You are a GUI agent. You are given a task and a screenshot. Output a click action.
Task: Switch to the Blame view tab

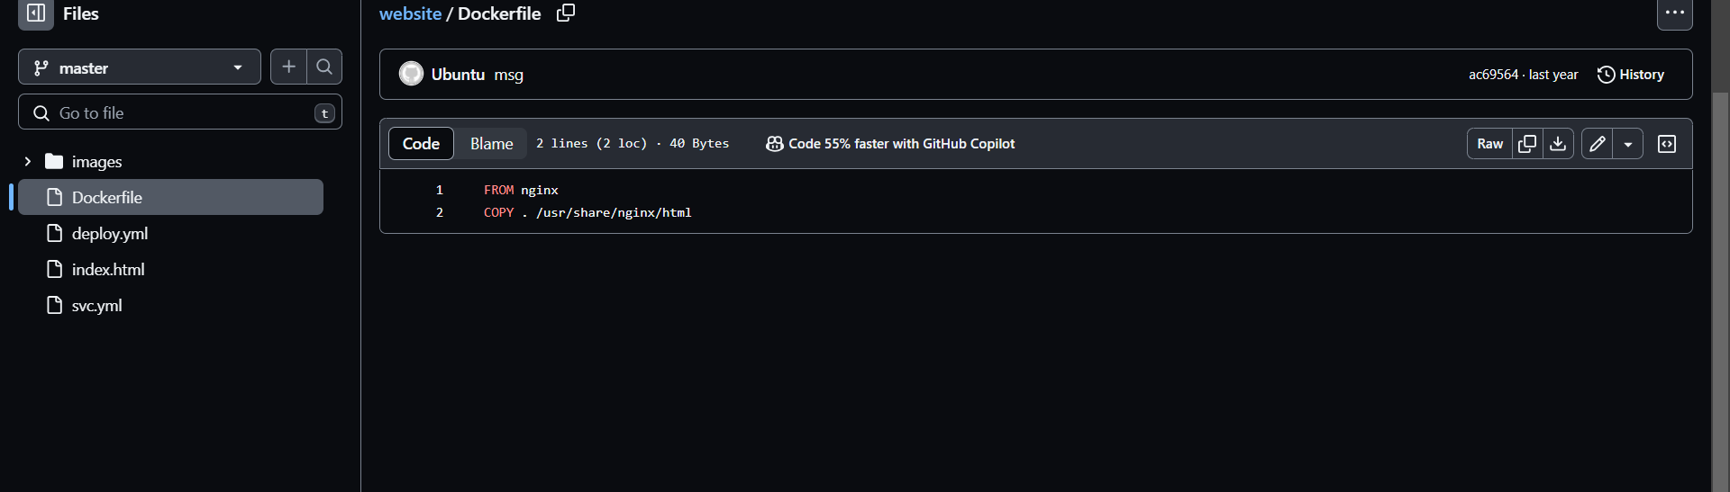click(491, 144)
